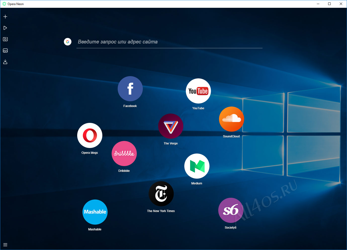Focus the search or address field
The height and width of the screenshot is (250, 347).
point(169,42)
